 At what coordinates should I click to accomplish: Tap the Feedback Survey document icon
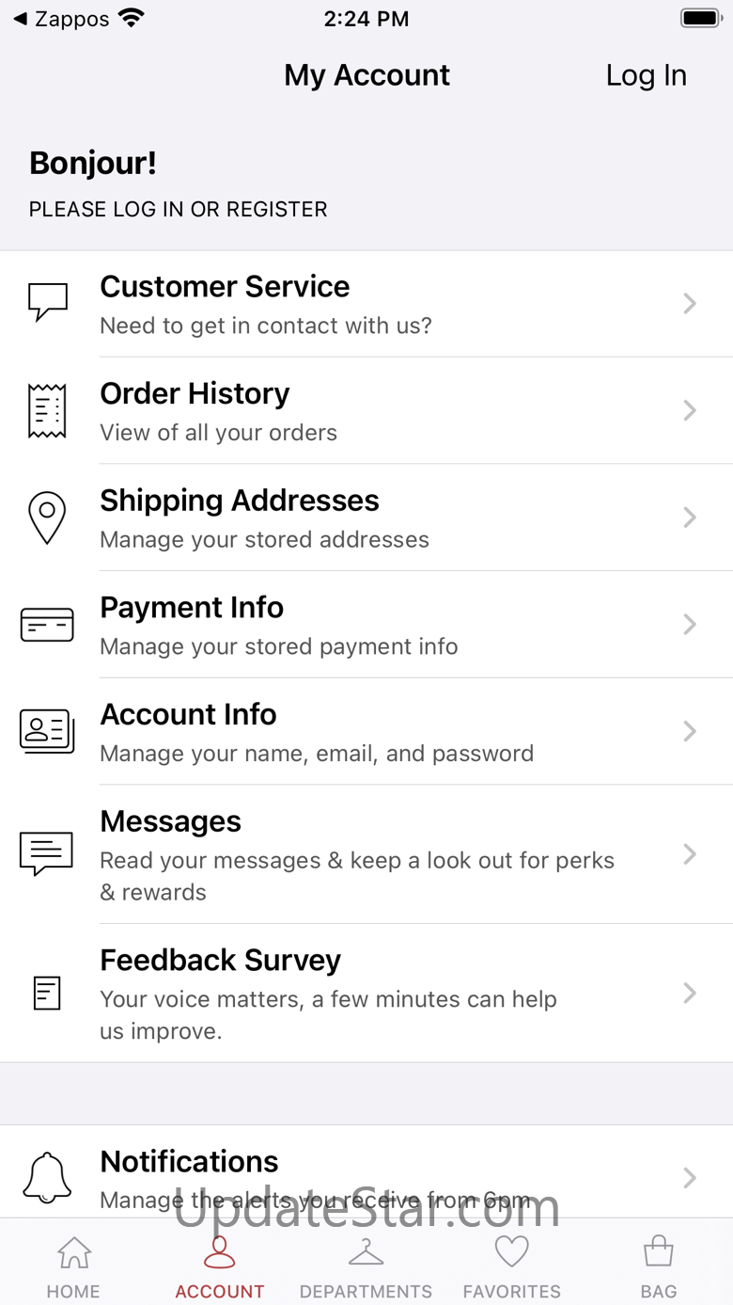47,993
